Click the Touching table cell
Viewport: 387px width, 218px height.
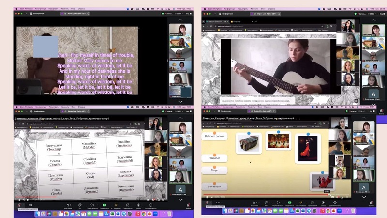[54, 147]
